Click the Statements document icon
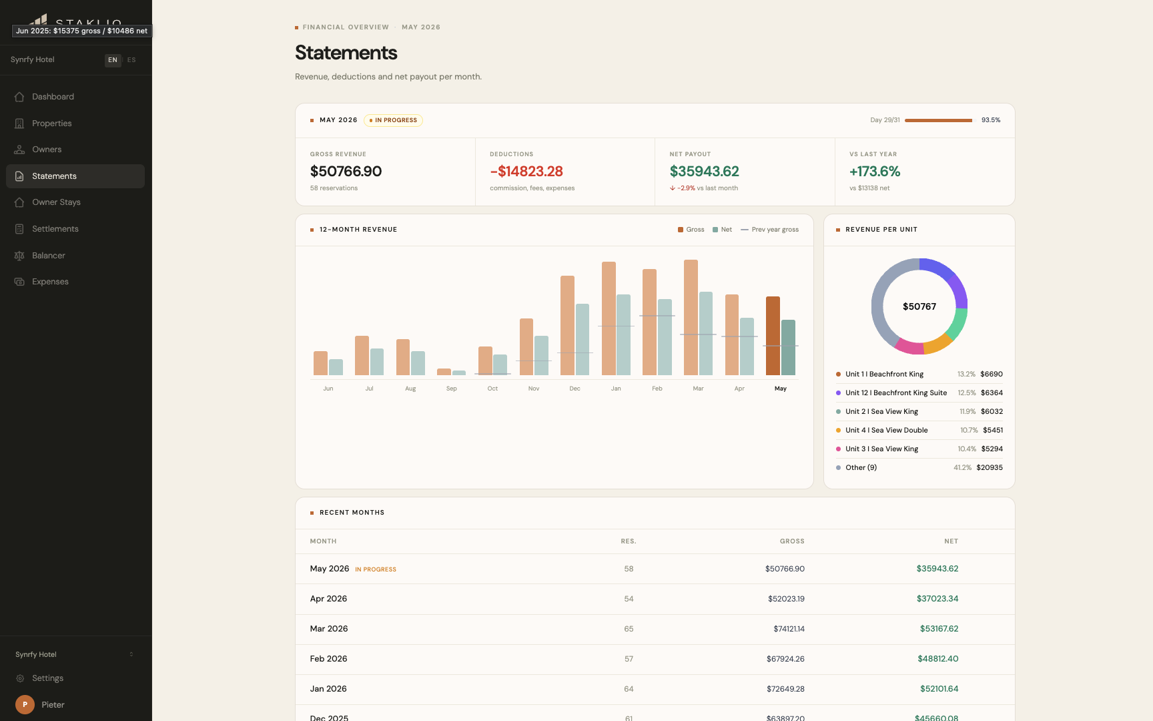 [x=19, y=176]
